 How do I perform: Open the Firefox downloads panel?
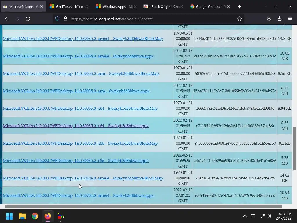[279, 19]
